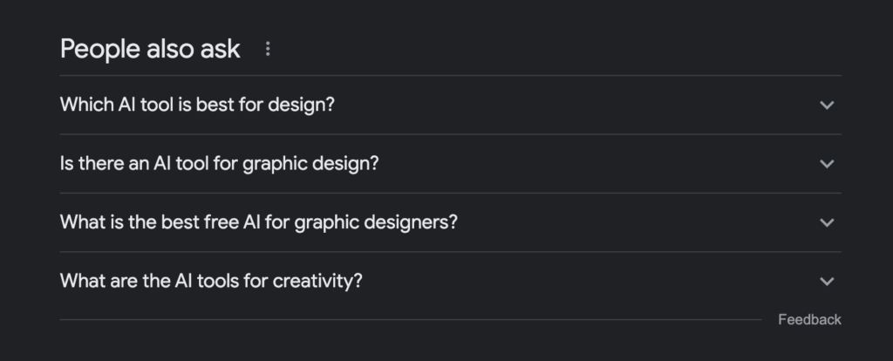The width and height of the screenshot is (893, 361).
Task: Show more options for the People also ask section
Action: (268, 49)
